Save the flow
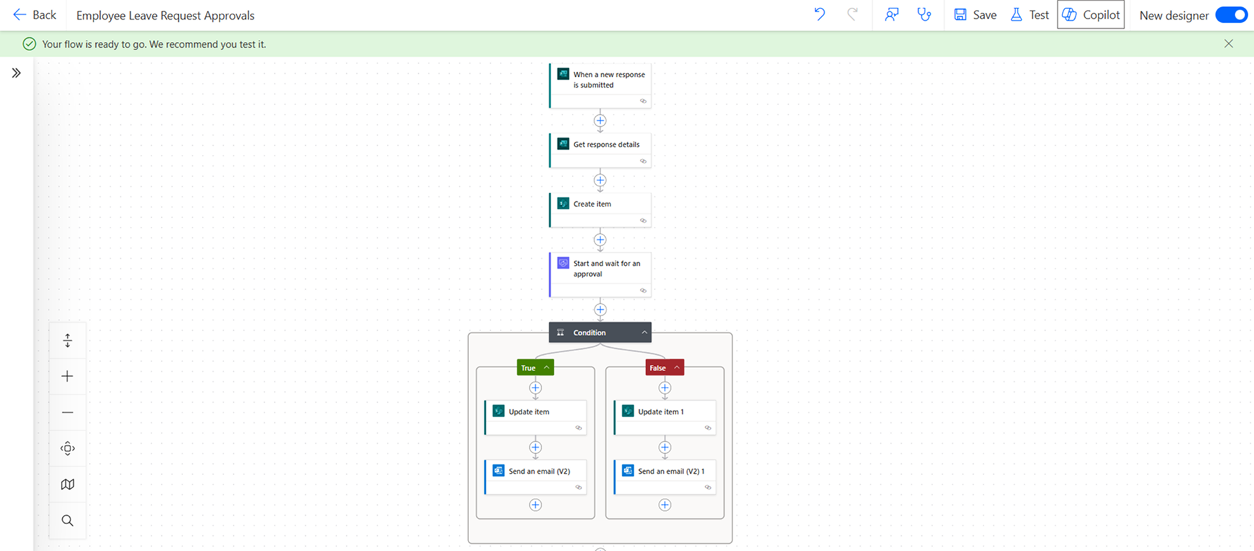Image resolution: width=1254 pixels, height=551 pixels. pos(975,14)
